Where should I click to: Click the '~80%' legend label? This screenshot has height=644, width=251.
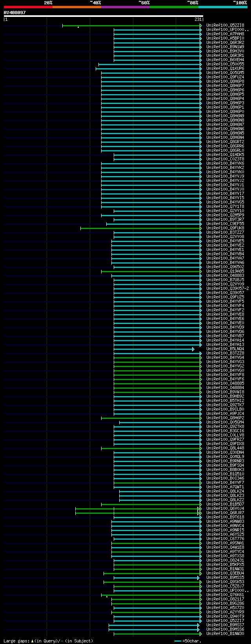(x=193, y=3)
